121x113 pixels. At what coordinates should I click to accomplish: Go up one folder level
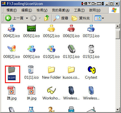[x=47, y=18]
